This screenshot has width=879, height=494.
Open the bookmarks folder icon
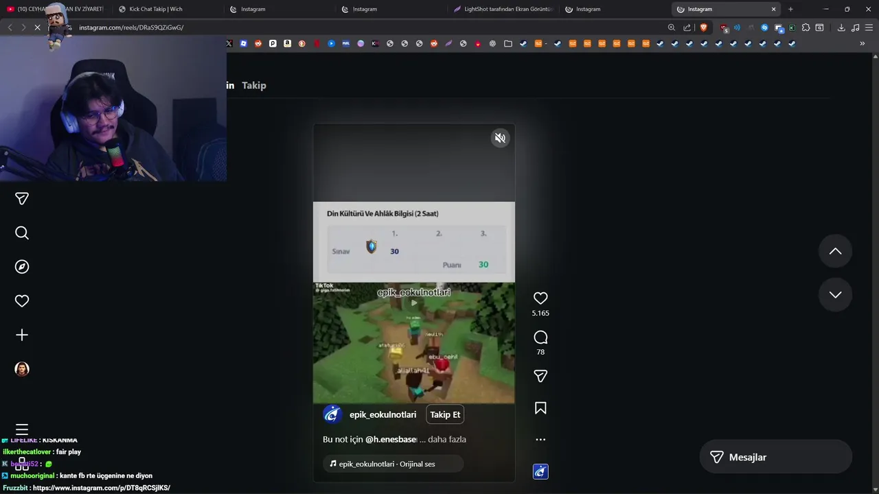click(x=508, y=43)
